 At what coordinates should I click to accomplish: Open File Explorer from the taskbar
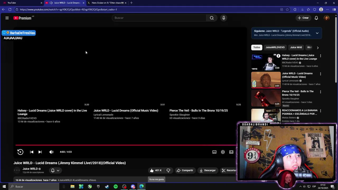(x=72, y=187)
